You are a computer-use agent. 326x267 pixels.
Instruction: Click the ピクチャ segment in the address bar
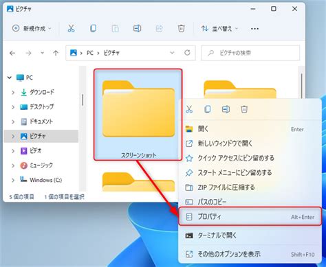coord(111,53)
